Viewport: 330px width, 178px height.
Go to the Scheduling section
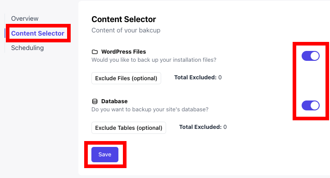click(27, 48)
